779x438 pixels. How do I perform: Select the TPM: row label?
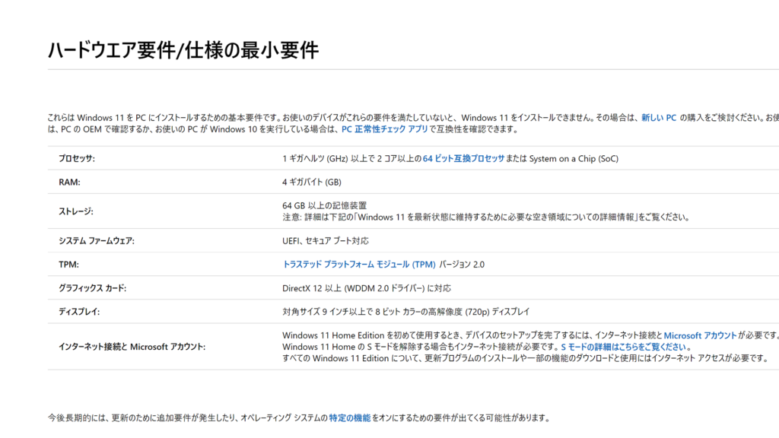[x=68, y=265]
